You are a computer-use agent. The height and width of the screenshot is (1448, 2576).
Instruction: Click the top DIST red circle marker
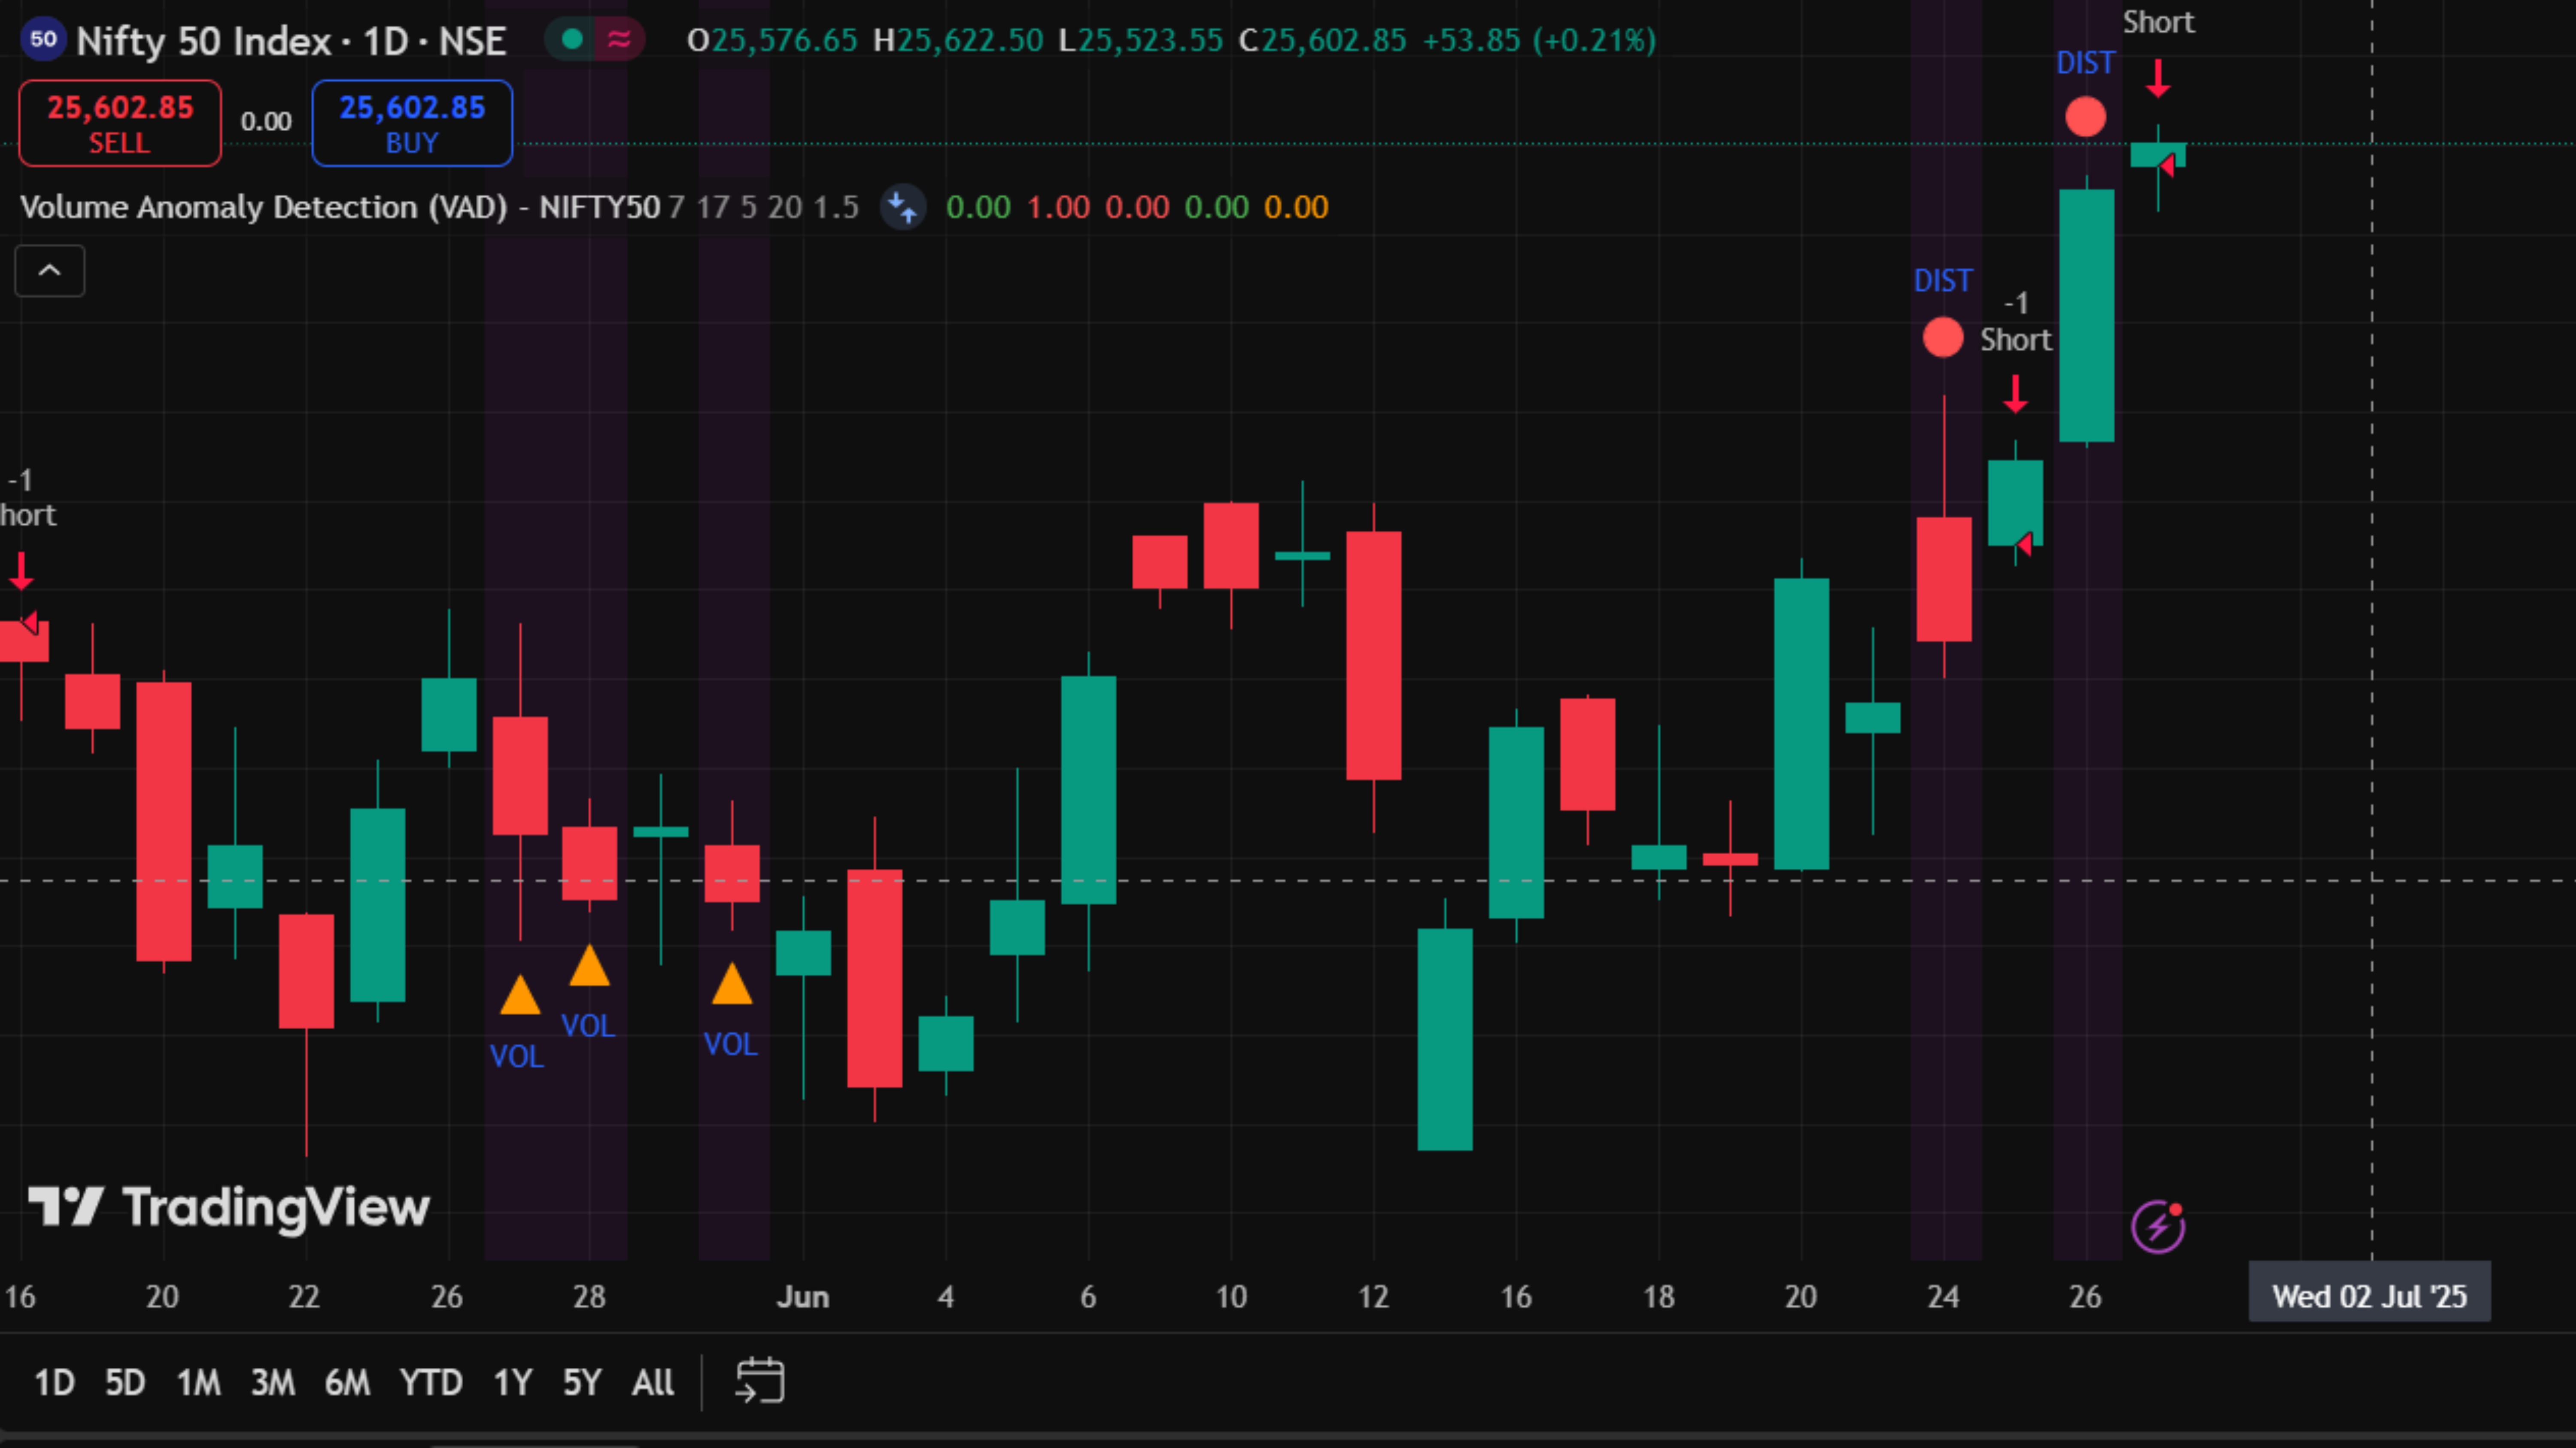click(2086, 117)
